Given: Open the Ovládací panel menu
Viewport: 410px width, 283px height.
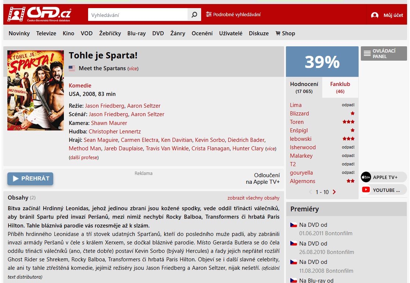Looking at the screenshot, I should click(x=384, y=53).
